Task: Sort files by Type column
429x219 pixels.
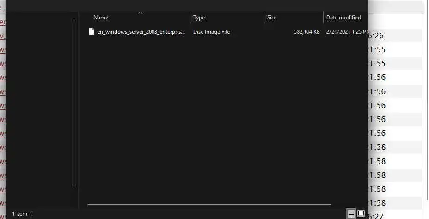Action: 199,18
